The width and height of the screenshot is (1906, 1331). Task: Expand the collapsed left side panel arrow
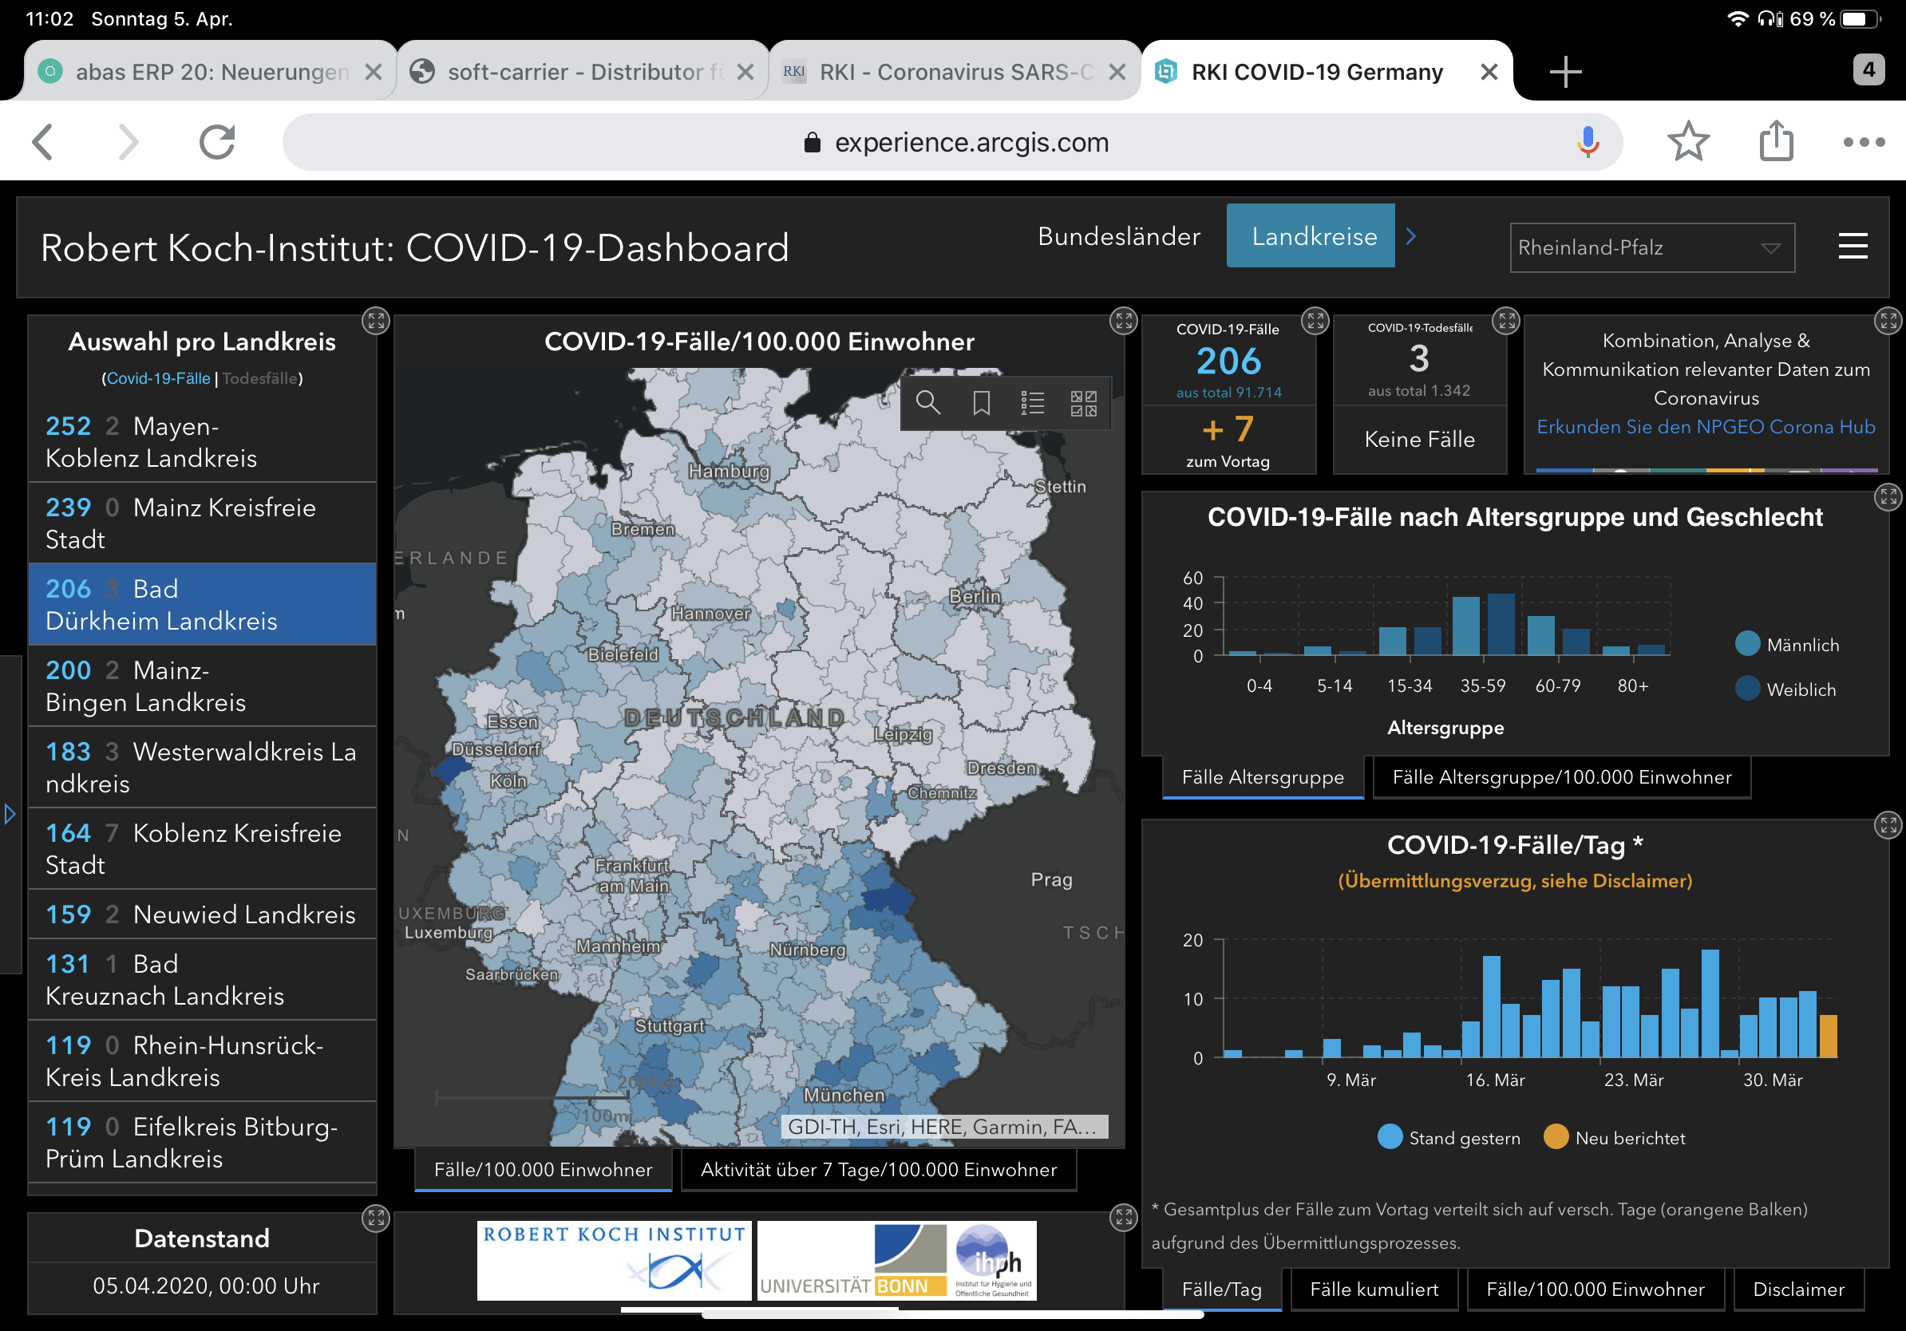point(10,813)
